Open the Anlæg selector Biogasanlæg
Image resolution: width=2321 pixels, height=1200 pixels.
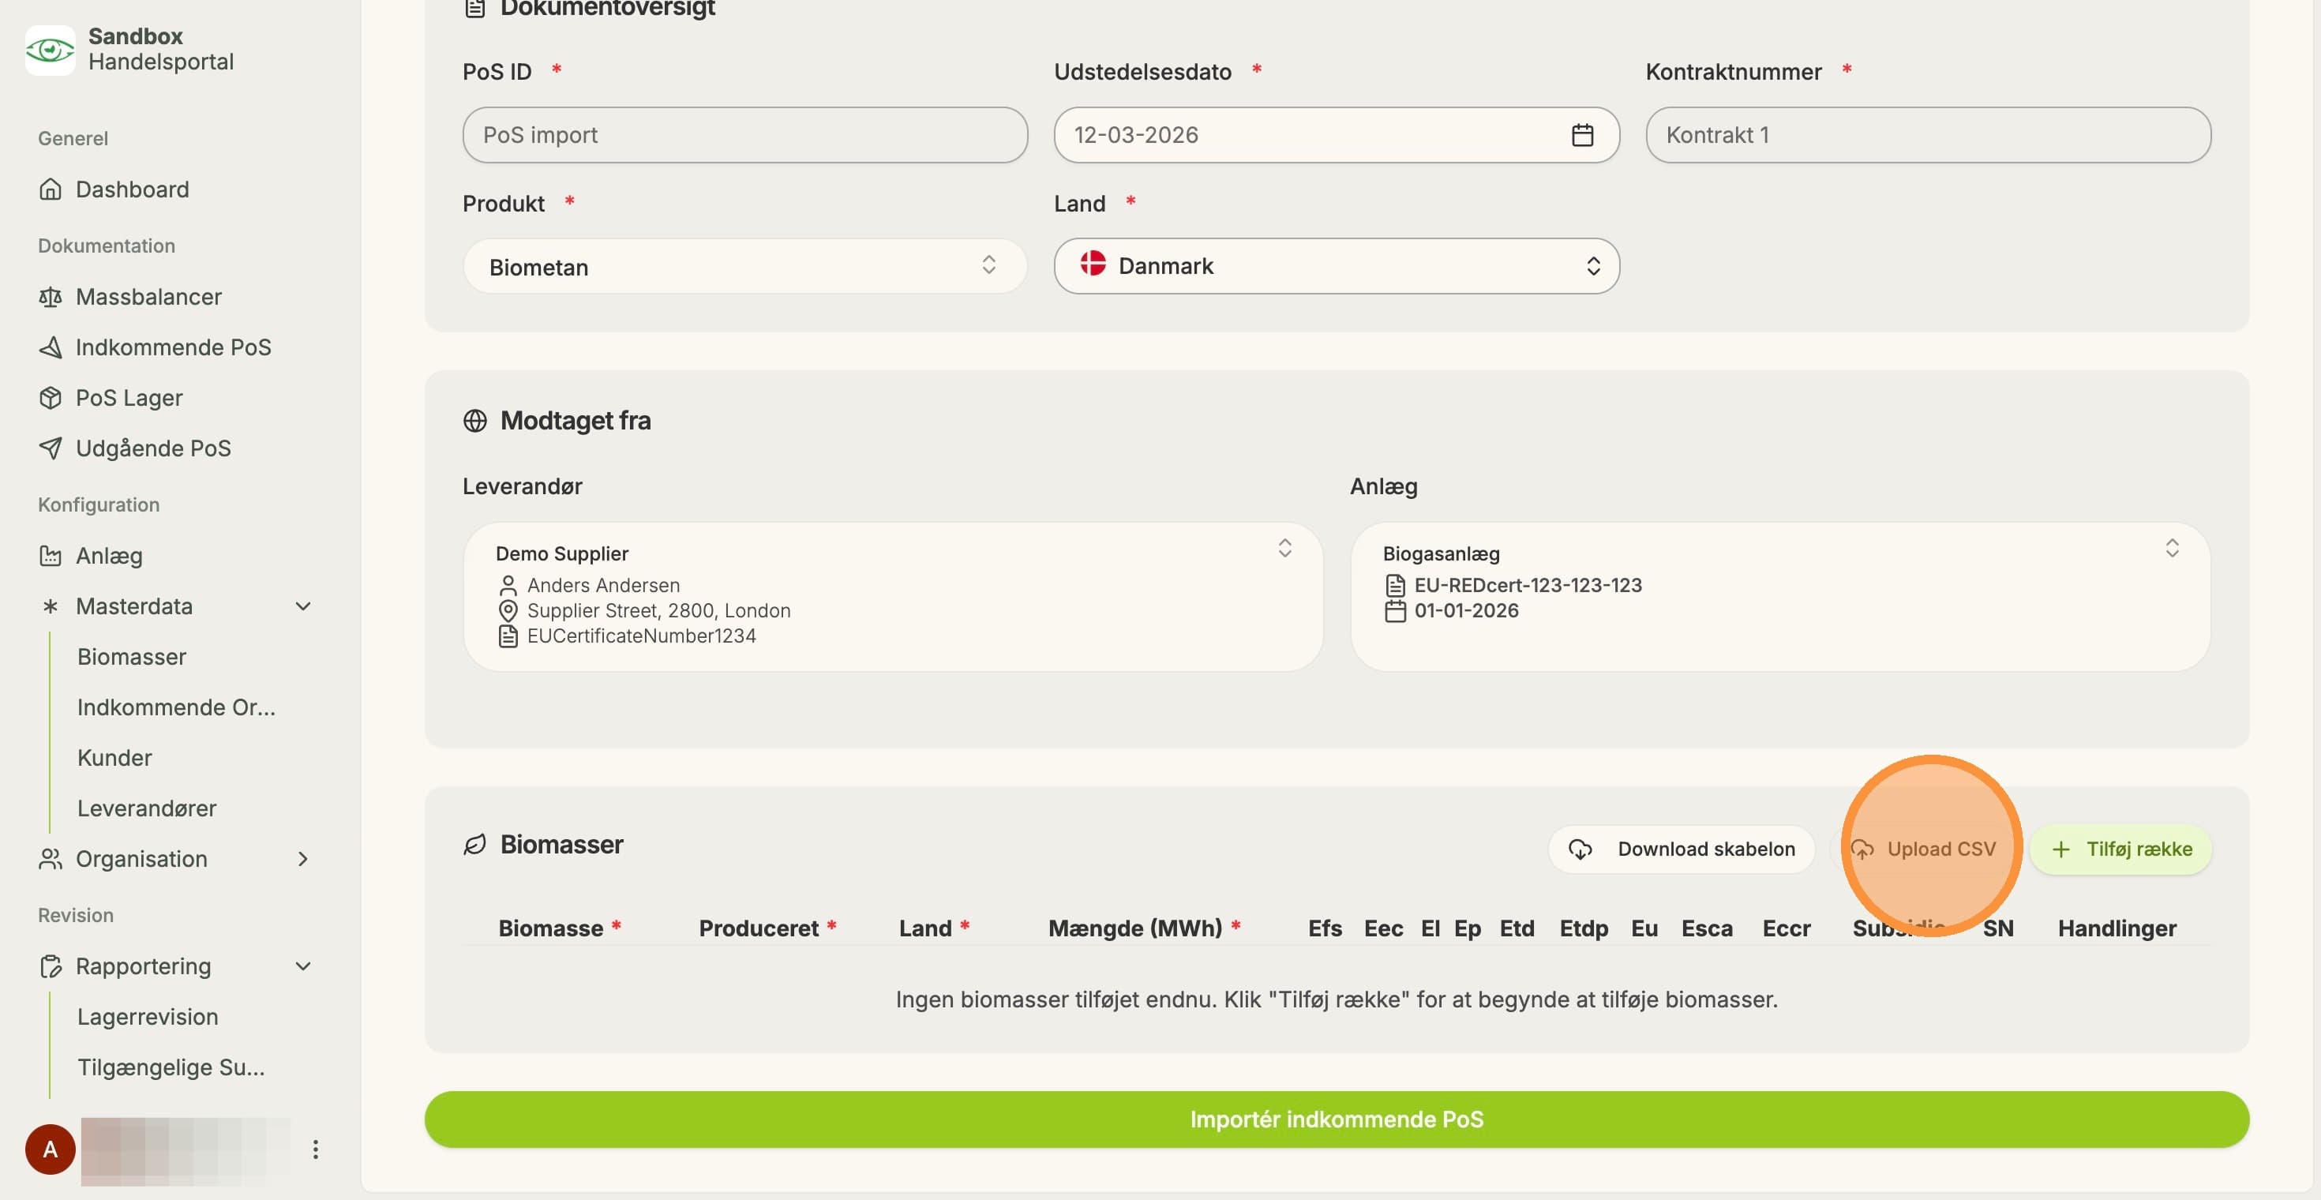point(1779,596)
